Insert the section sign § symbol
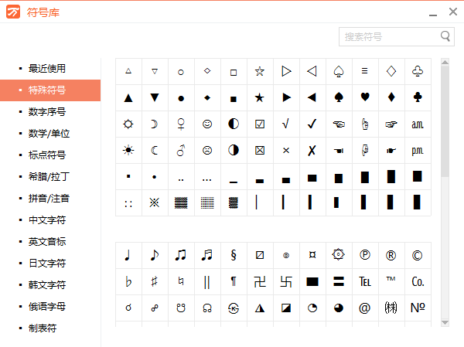The width and height of the screenshot is (464, 347). [234, 255]
